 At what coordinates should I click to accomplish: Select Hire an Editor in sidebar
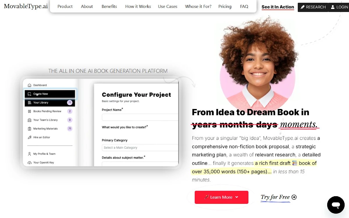(42, 137)
